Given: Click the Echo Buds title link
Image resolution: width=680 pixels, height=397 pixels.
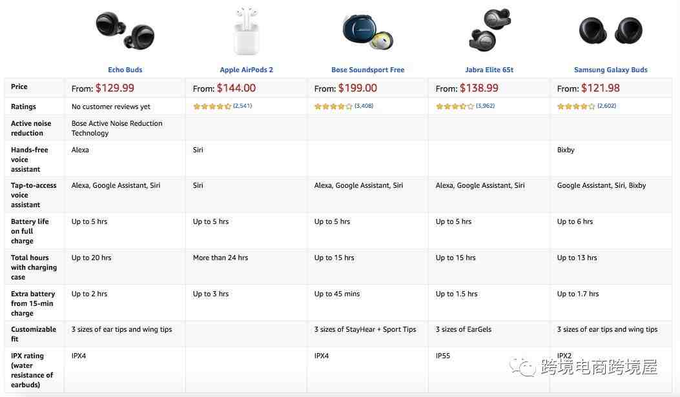Looking at the screenshot, I should tap(125, 70).
